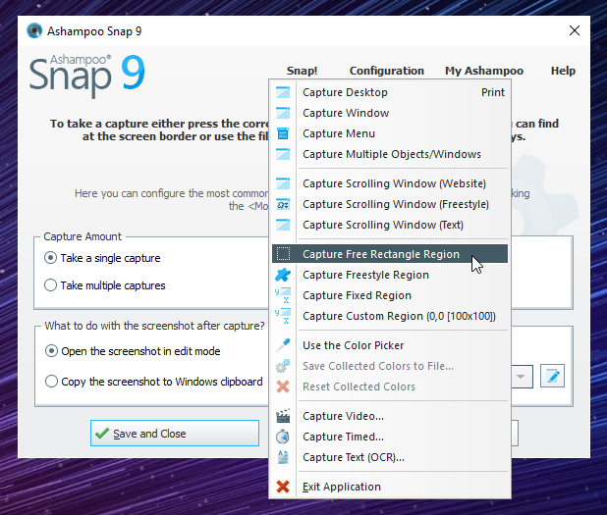The image size is (607, 515).
Task: Open the Help menu
Action: point(563,71)
